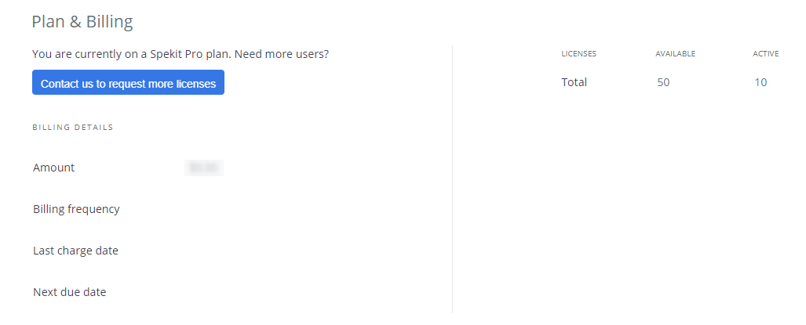Click the Billing frequency label
Screen dimensions: 806x325
pos(76,209)
